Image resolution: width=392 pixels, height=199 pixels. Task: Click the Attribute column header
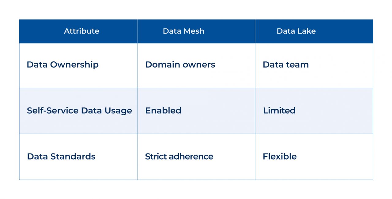[x=81, y=31]
